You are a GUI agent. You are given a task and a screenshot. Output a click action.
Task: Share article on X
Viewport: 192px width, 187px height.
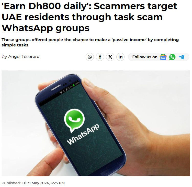point(110,57)
